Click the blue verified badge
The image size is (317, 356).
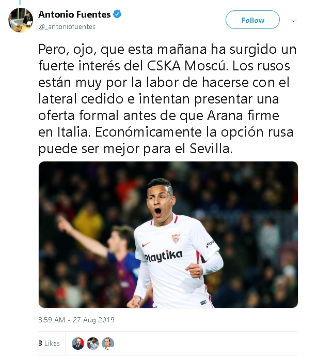point(117,14)
